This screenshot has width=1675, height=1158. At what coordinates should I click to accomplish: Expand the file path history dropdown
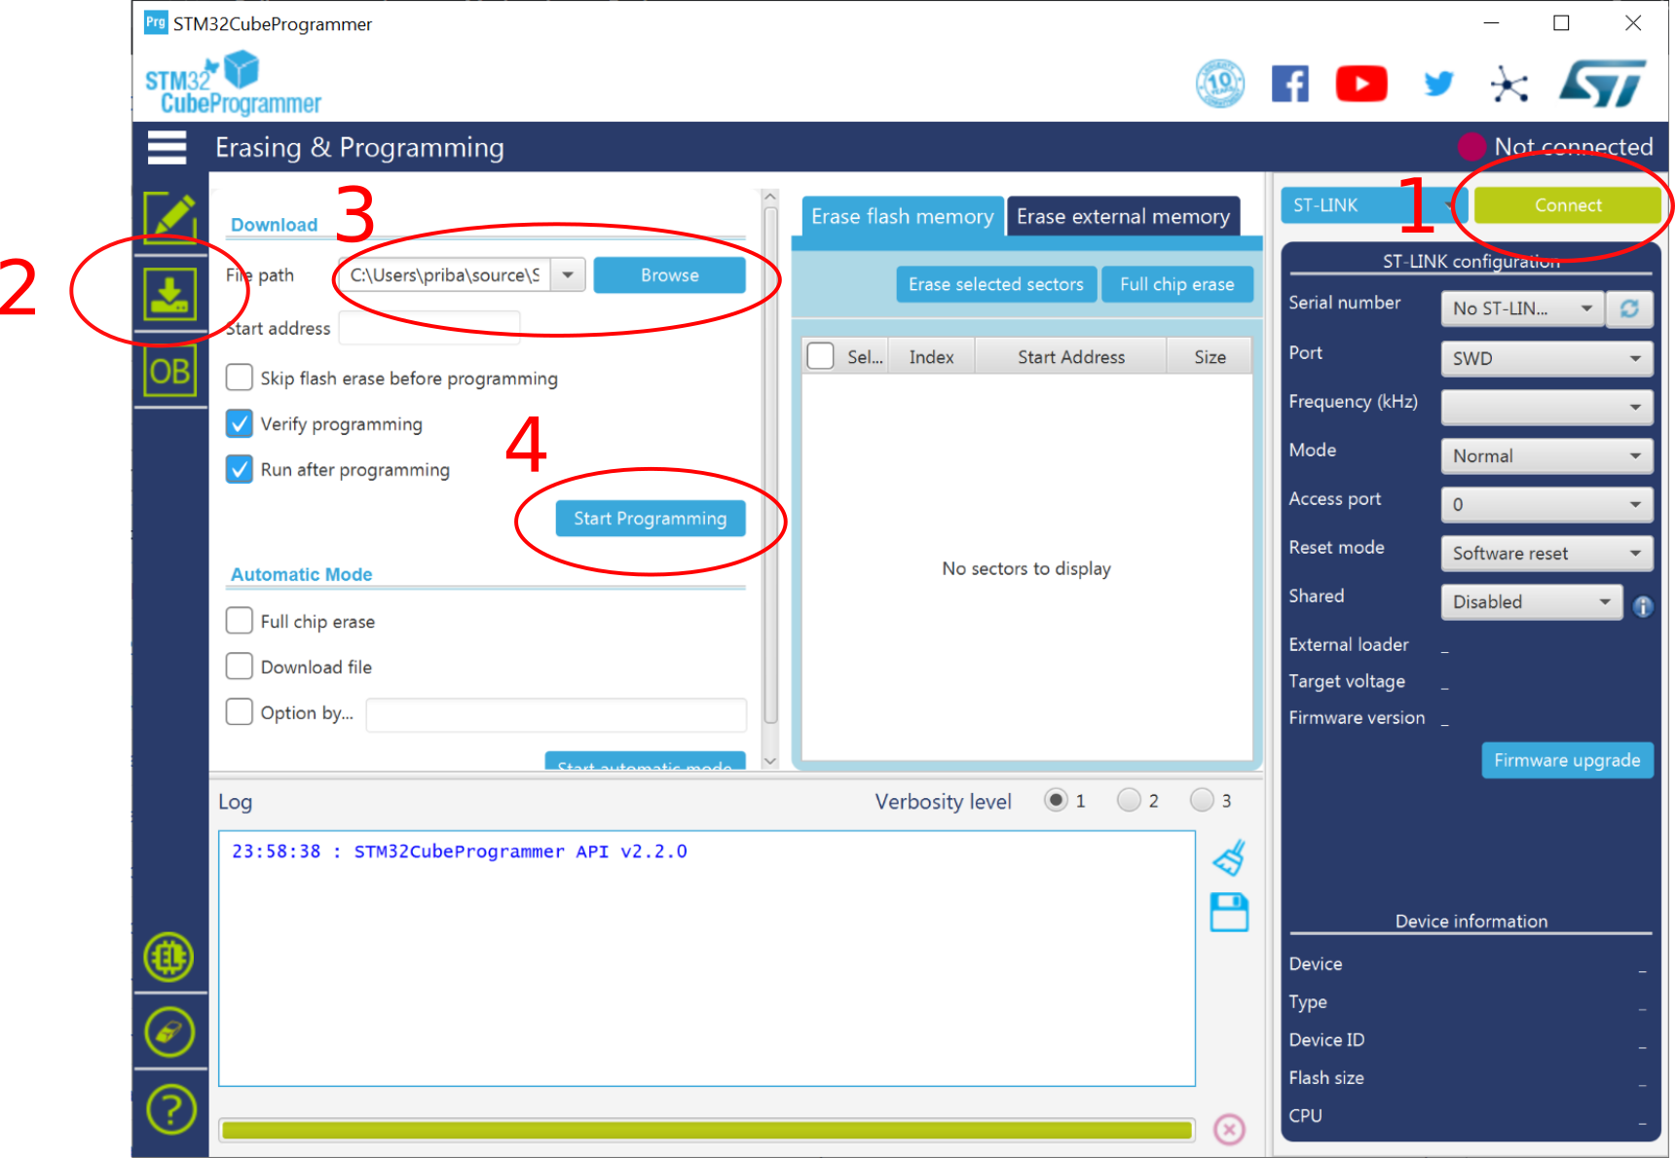pyautogui.click(x=568, y=275)
